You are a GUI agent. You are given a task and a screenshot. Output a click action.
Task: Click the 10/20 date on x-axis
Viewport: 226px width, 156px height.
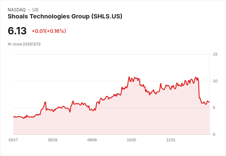pyautogui.click(x=131, y=140)
